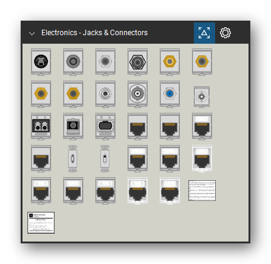Choose gold hex jack with yellow inner ring
The image size is (271, 264).
pos(170,62)
